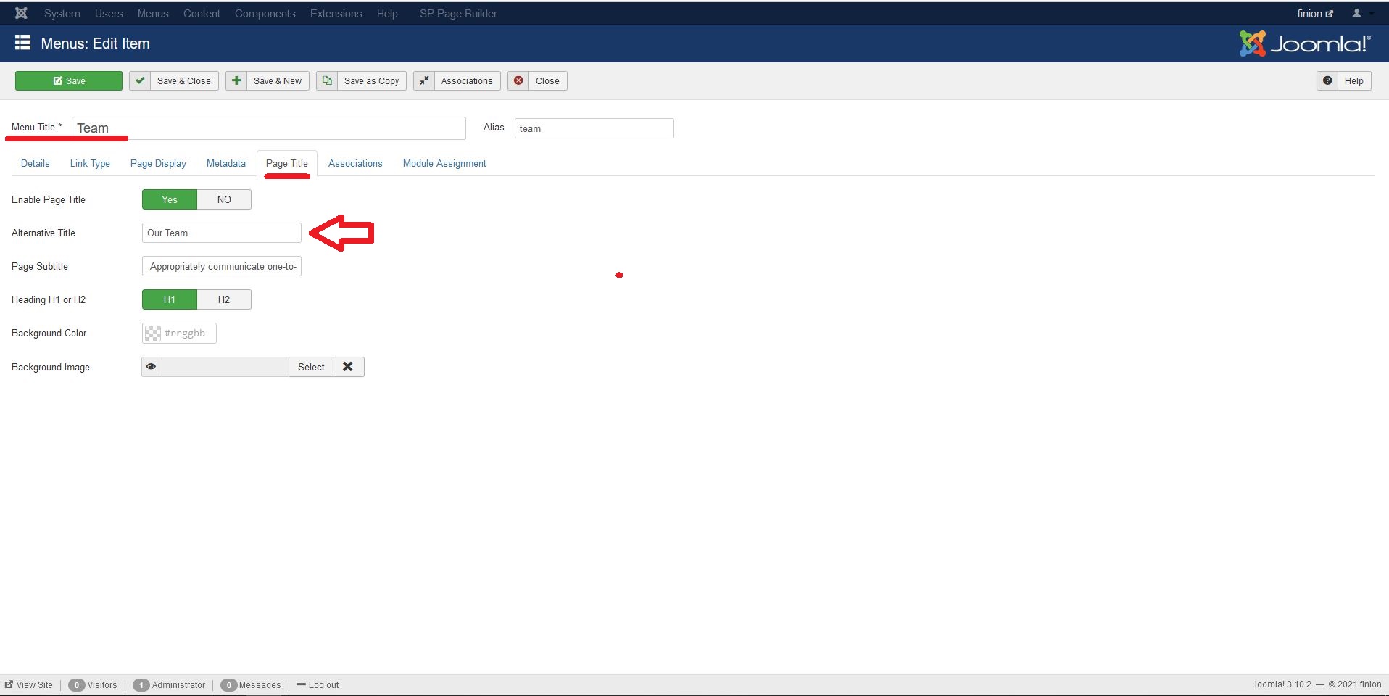
Task: Click the green Save button
Action: coord(69,80)
